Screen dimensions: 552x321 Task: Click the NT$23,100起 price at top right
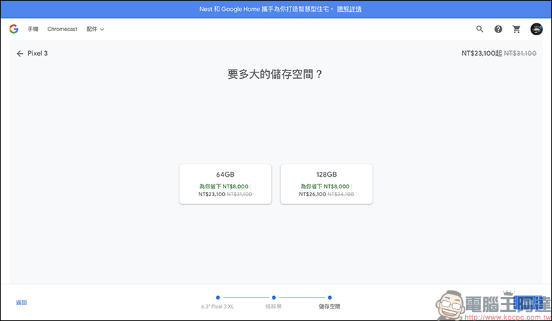pos(482,53)
